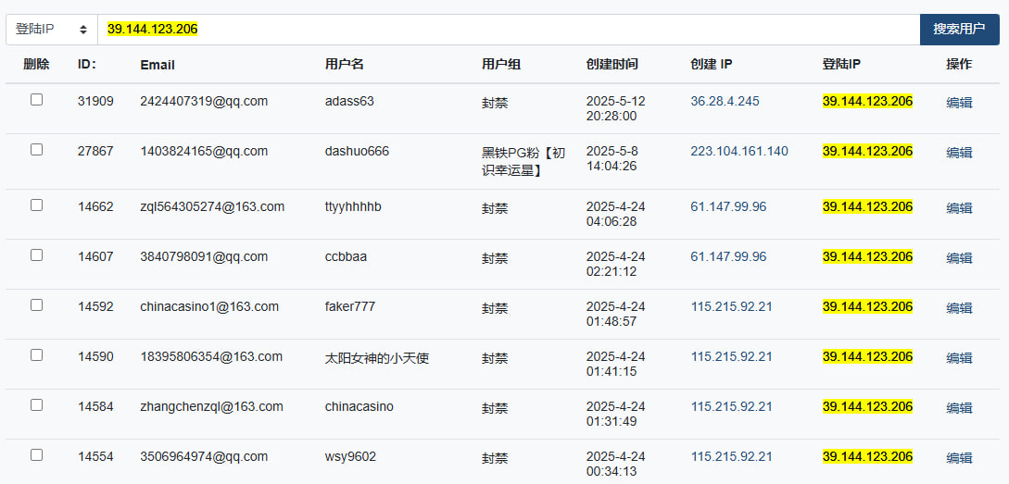Viewport: 1009px width, 484px height.
Task: Click login IP in chinacasino row
Action: pyautogui.click(x=867, y=407)
